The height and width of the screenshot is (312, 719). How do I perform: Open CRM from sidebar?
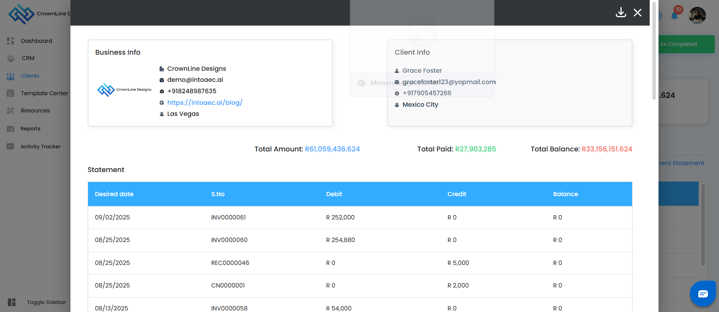coord(28,58)
